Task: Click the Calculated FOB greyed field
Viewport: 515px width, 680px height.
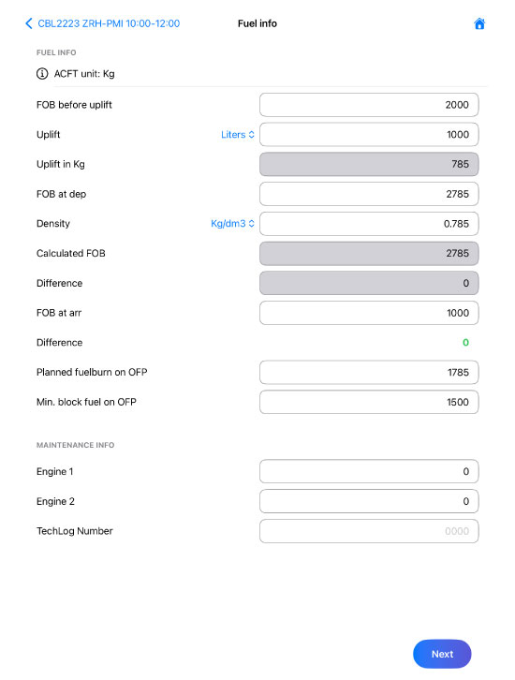Action: pyautogui.click(x=369, y=253)
